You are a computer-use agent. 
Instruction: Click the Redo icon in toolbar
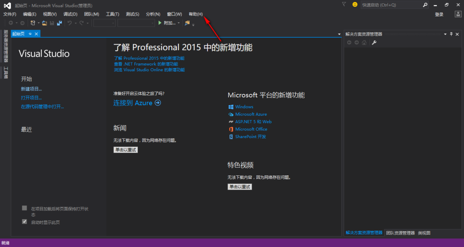[81, 23]
